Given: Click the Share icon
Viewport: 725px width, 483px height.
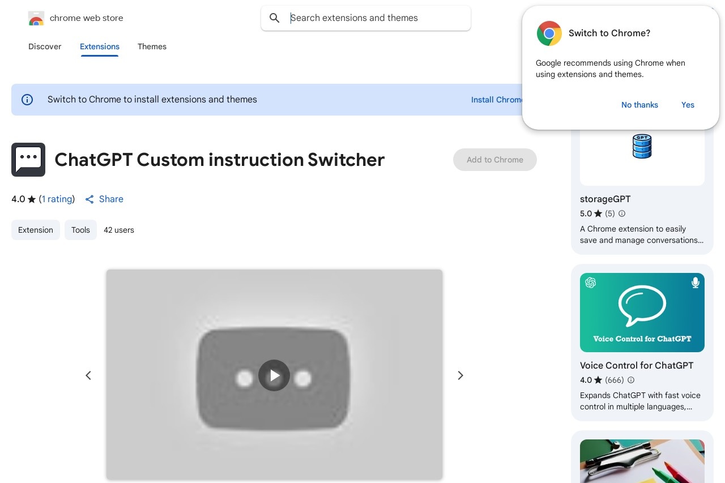Looking at the screenshot, I should (x=89, y=199).
